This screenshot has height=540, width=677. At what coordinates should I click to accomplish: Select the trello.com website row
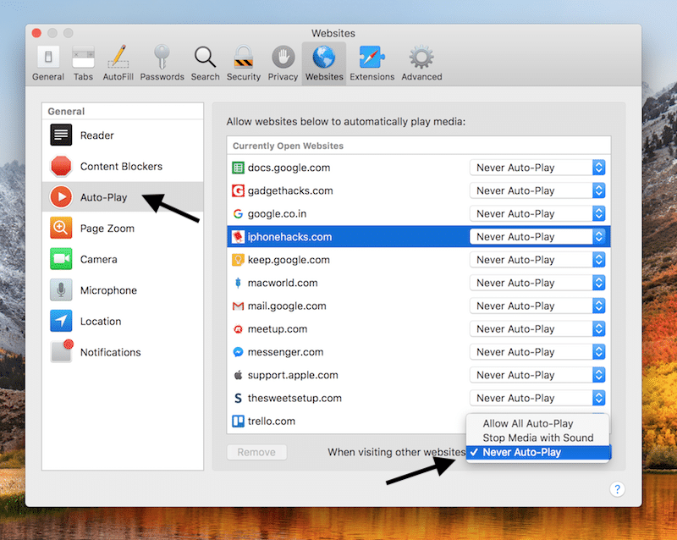pos(338,421)
